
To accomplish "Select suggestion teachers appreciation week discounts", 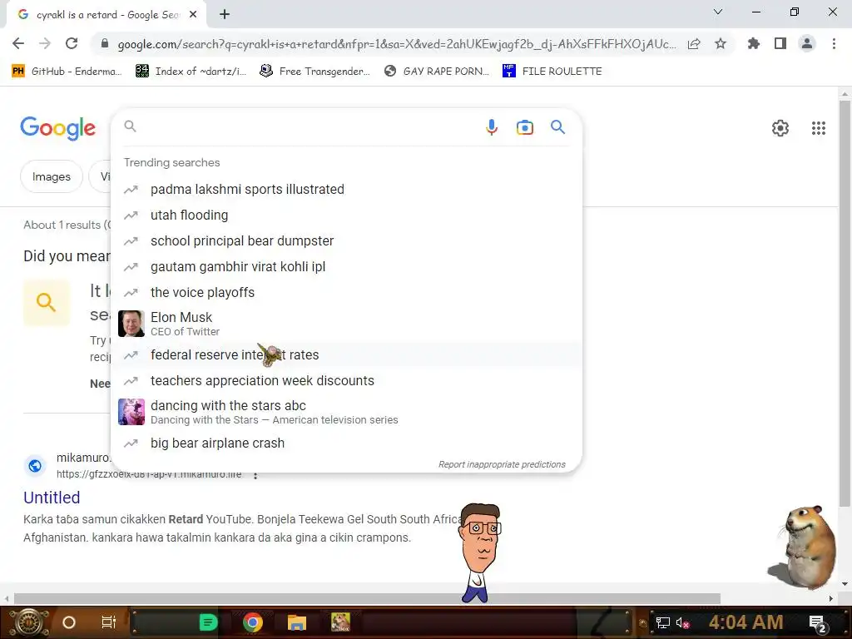I will coord(347,381).
